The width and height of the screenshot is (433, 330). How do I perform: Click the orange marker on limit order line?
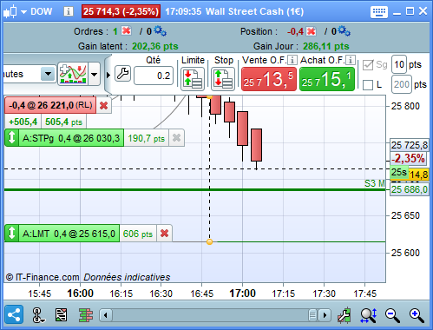[x=210, y=241]
